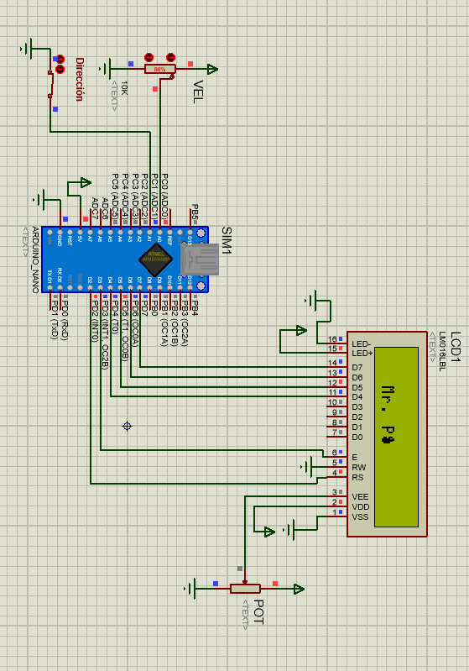
Task: Click the upper red actuator of the Dirección switch
Action: click(60, 59)
